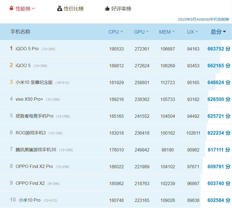Sort by the CPU column header

[115, 32]
